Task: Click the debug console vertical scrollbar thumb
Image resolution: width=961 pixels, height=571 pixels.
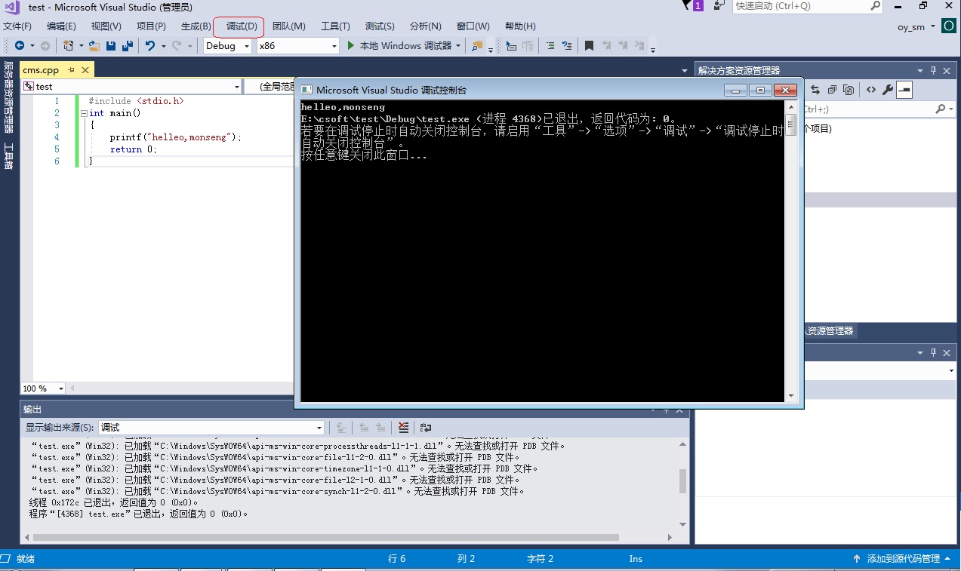Action: [790, 124]
